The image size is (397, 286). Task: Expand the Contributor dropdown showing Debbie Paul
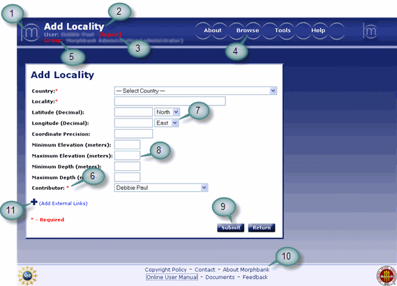(x=161, y=188)
